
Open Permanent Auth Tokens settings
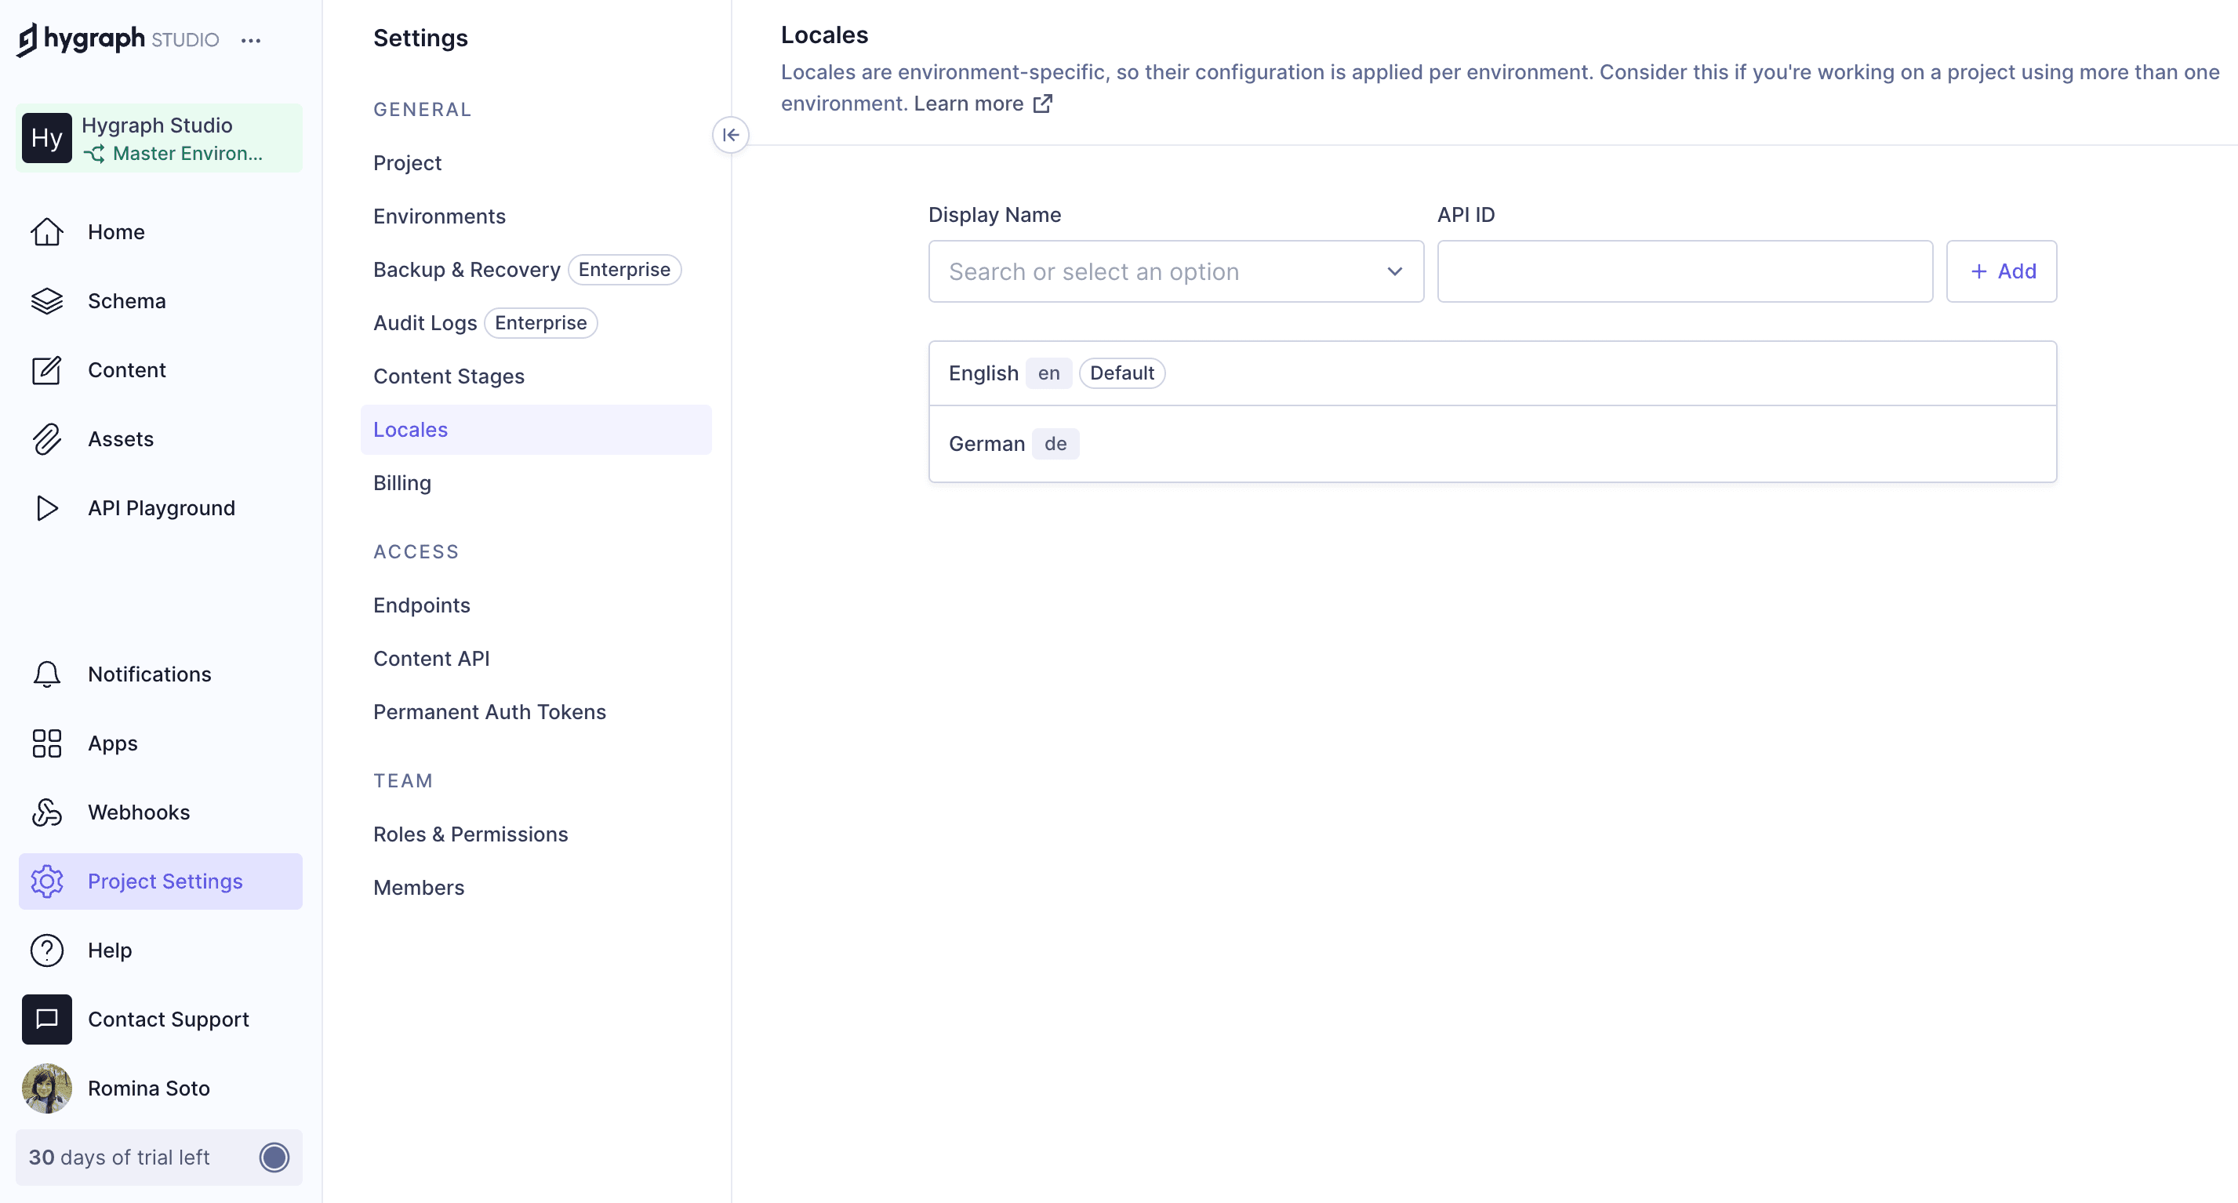click(x=490, y=711)
